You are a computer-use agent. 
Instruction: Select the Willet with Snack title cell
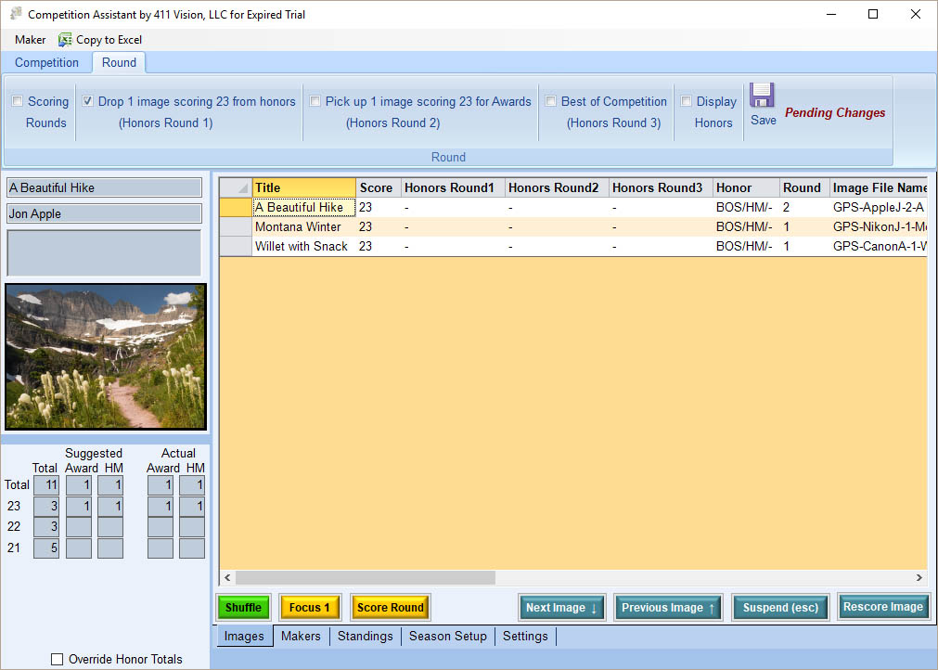click(x=304, y=247)
